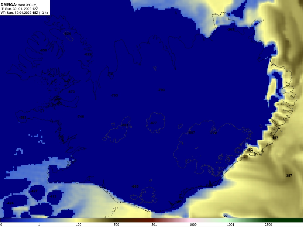
Task: Click the 'IT: Sun. 30. 01. 2022 12Z' line
Action: click(x=19, y=9)
